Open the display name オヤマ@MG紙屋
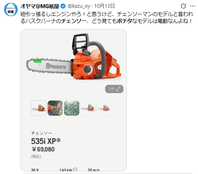This screenshot has width=198, height=174. tap(40, 6)
